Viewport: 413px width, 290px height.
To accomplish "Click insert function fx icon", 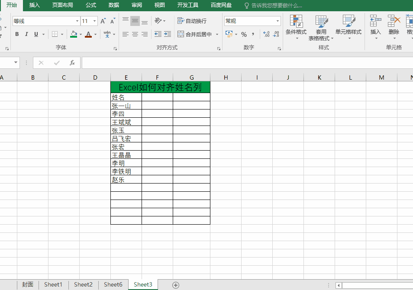I will point(72,63).
